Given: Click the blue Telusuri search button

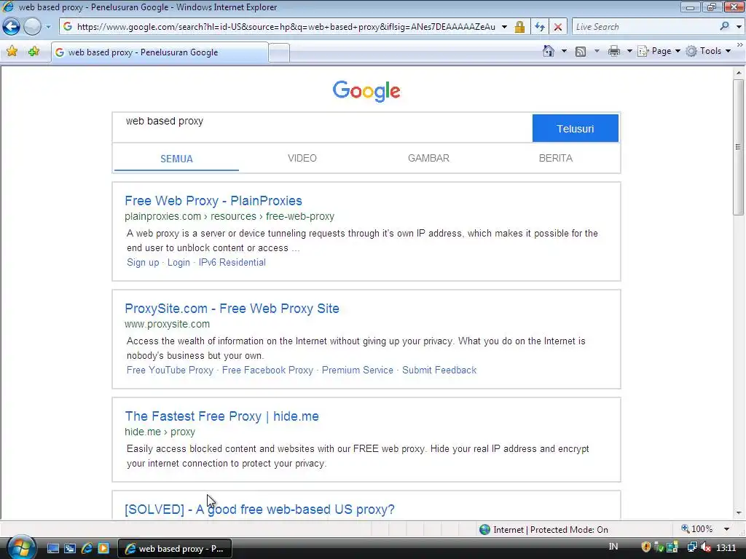Looking at the screenshot, I should [x=576, y=128].
